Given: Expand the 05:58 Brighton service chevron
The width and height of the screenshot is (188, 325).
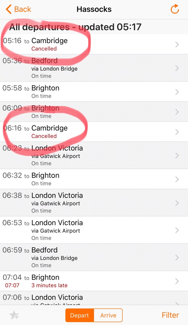Looking at the screenshot, I should (x=177, y=92).
